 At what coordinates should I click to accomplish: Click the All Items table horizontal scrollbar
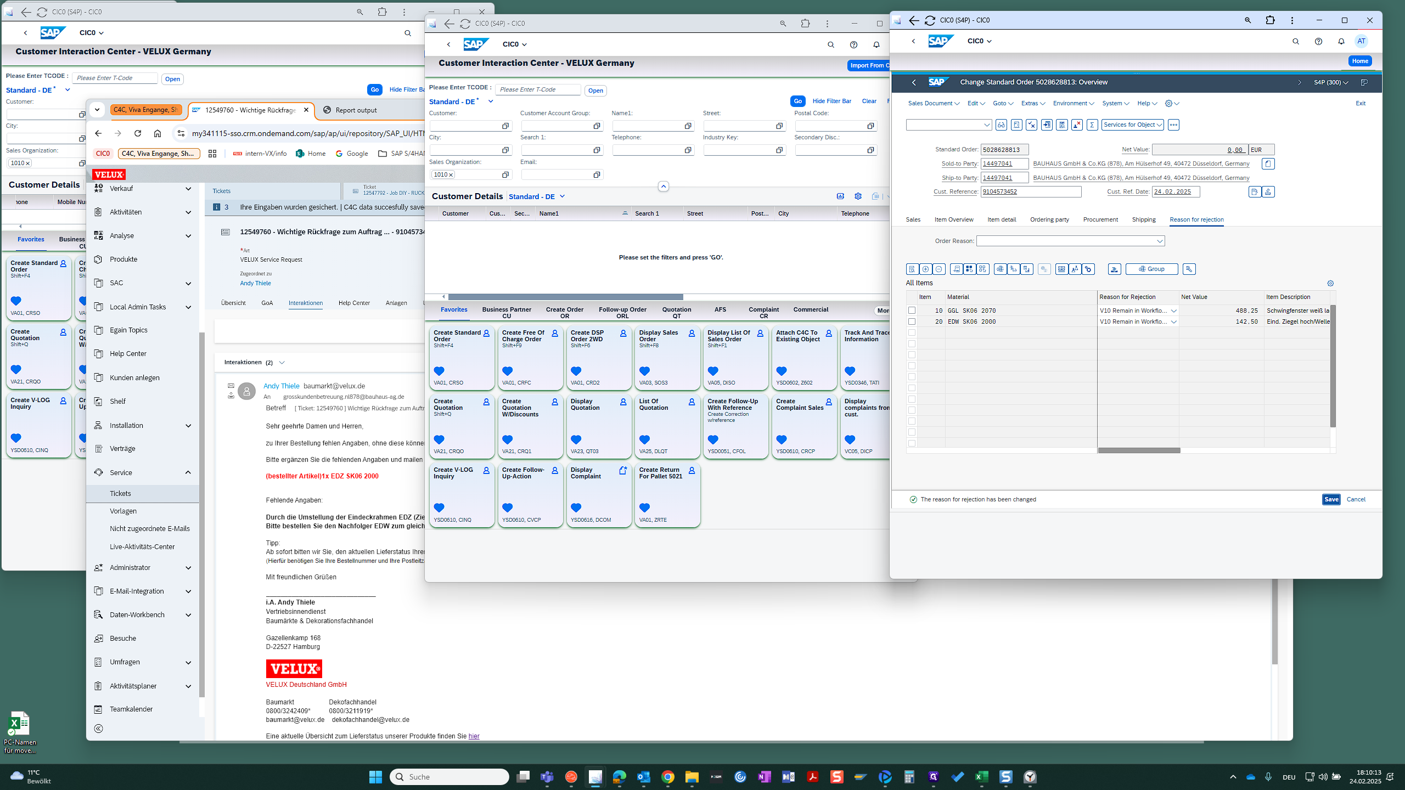click(1139, 450)
